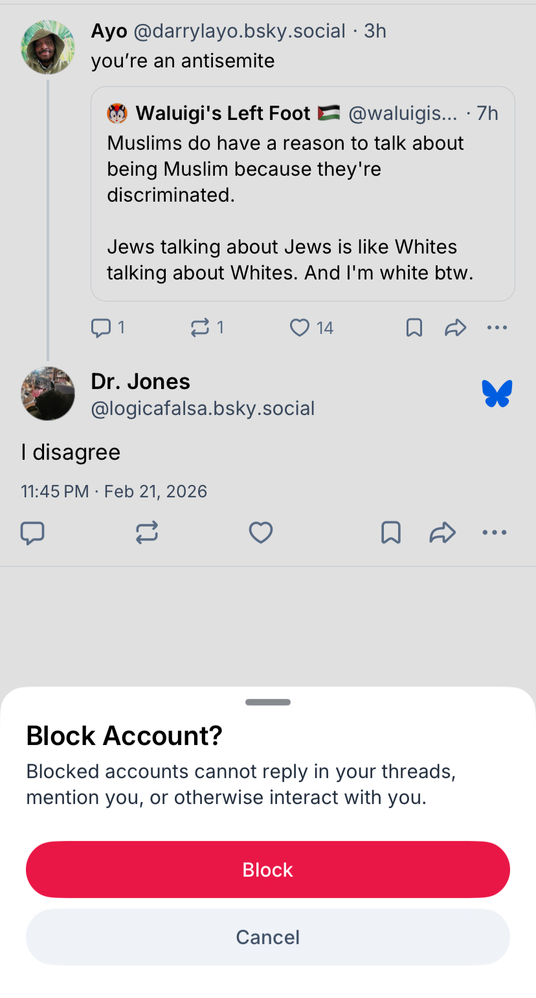Open more options on Ayo's post
The height and width of the screenshot is (998, 536).
tap(497, 328)
